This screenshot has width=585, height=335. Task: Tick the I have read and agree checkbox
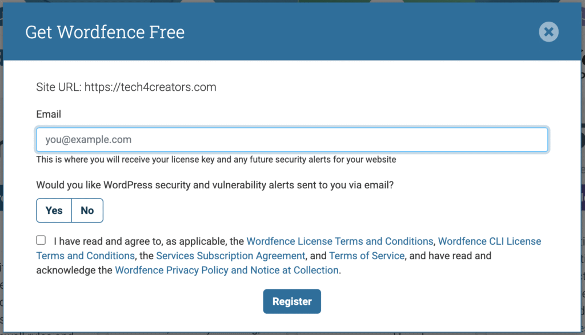click(x=41, y=240)
